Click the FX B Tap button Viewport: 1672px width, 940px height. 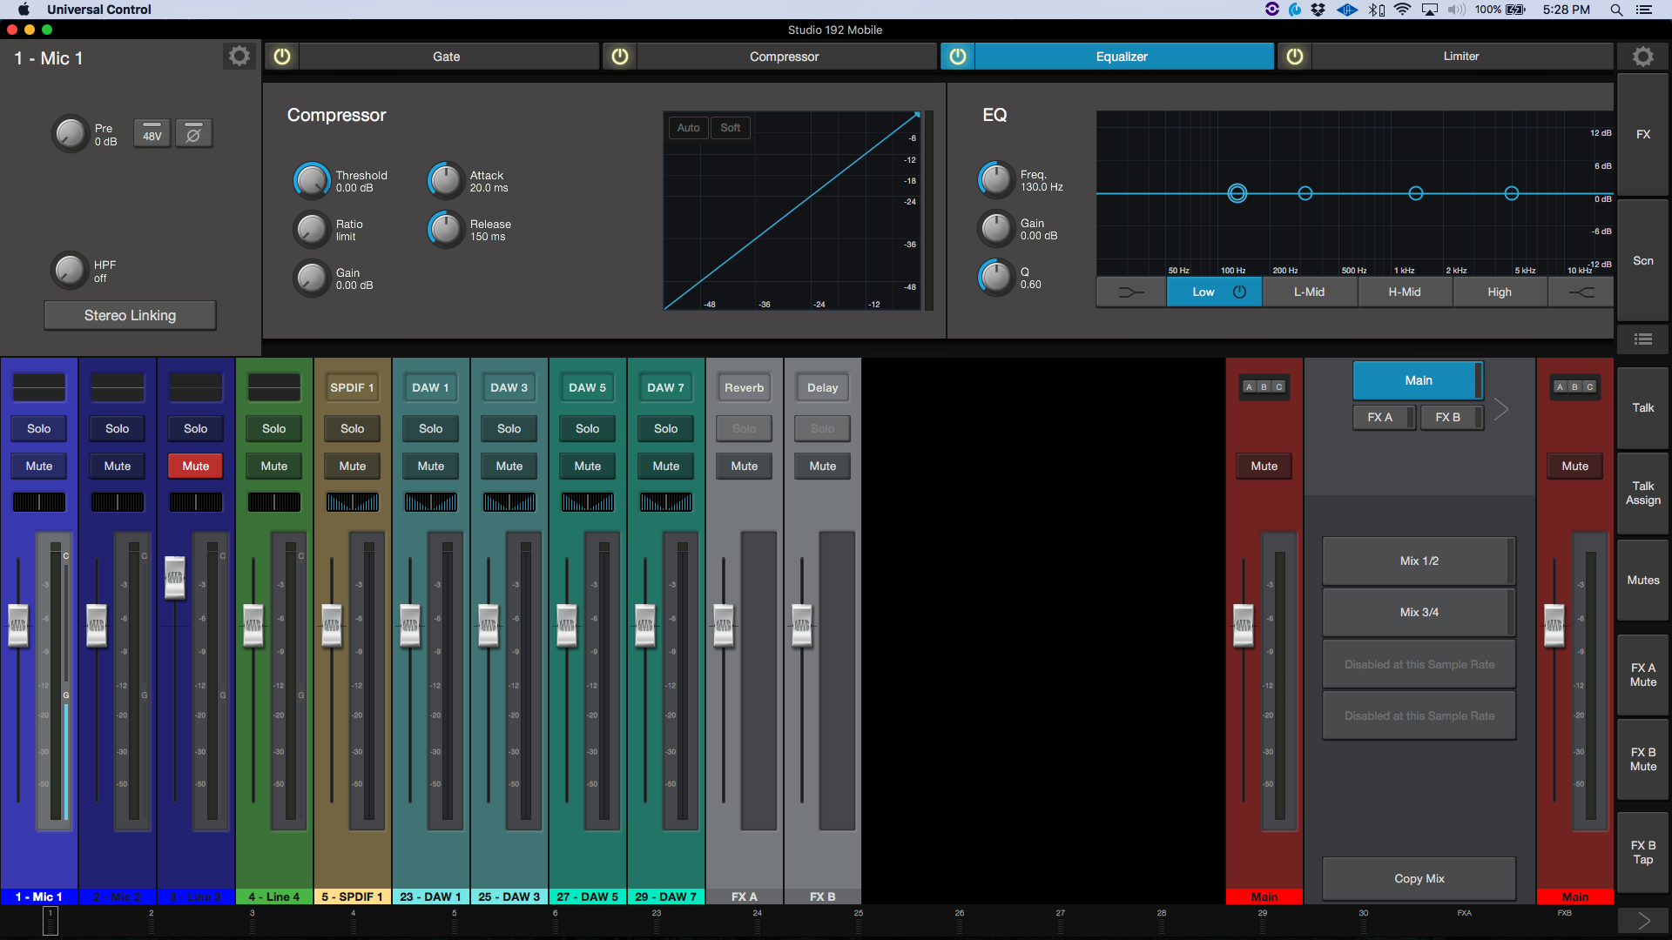coord(1643,853)
